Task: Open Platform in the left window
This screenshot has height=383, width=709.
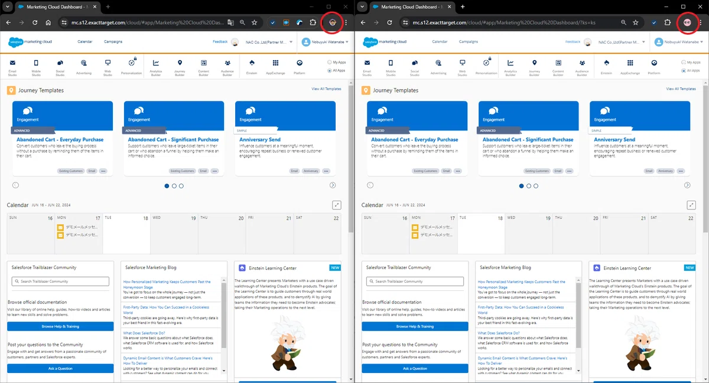Action: pos(299,67)
